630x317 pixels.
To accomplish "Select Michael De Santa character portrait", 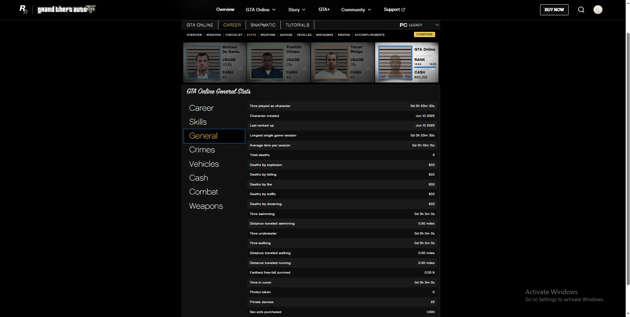I will click(x=203, y=63).
